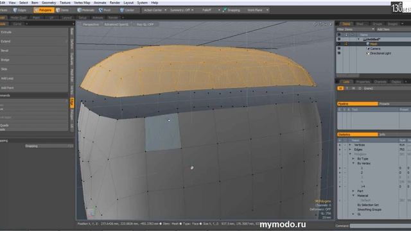Screen dimensions: 411x231
Task: Open the Help menu
Action: (x=155, y=3)
